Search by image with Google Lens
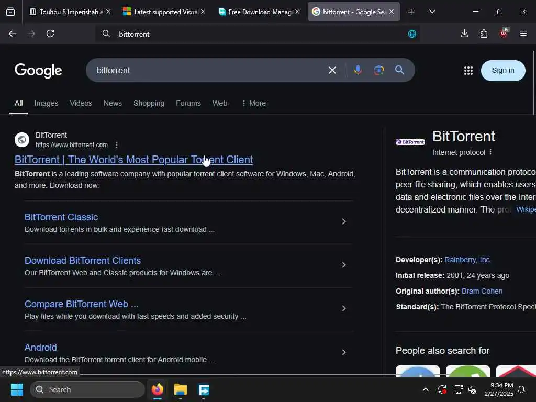 click(x=379, y=70)
